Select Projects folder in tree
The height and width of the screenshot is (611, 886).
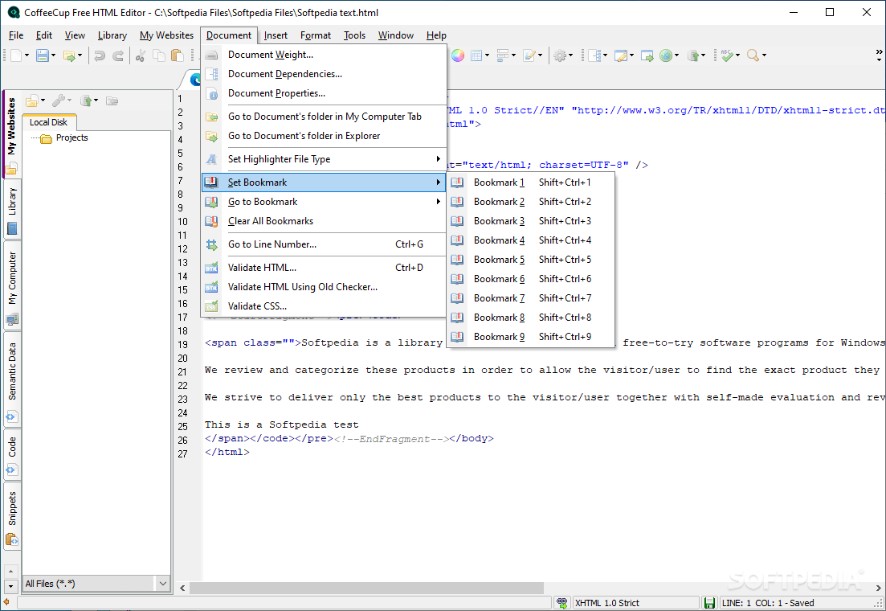[x=71, y=137]
